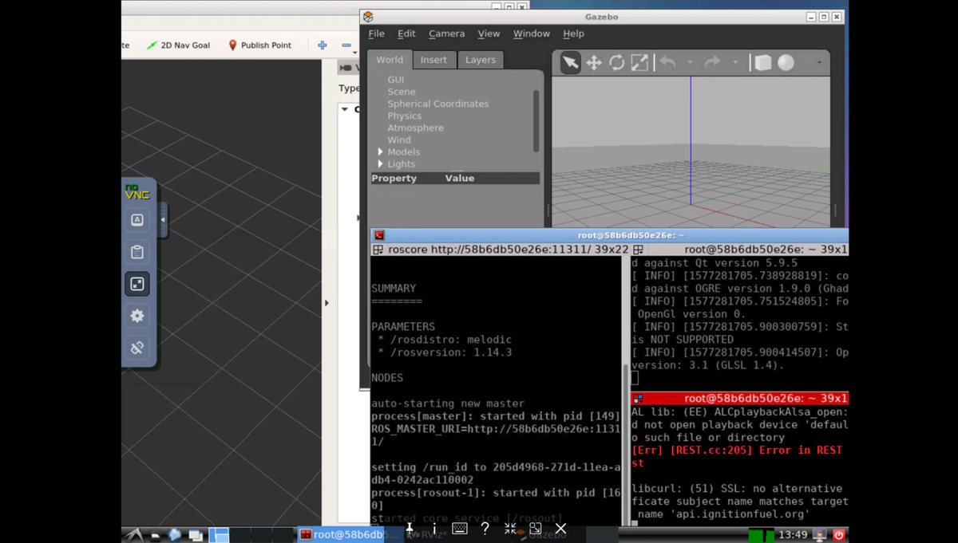Screen dimensions: 958x543
Task: Open the View menu in Gazebo
Action: click(x=489, y=33)
